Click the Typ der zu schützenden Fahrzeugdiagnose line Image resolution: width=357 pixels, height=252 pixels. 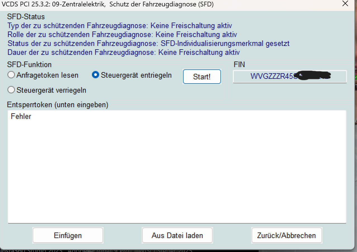120,26
